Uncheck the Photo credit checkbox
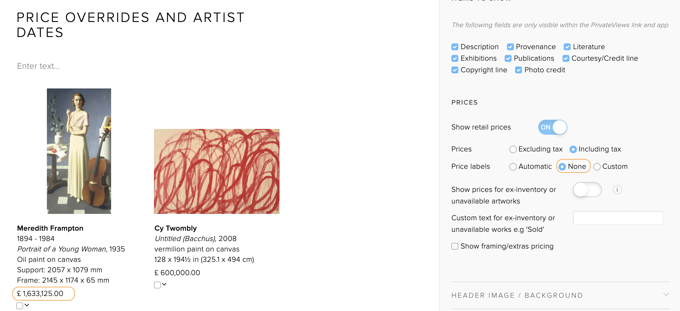The image size is (680, 311). (519, 70)
